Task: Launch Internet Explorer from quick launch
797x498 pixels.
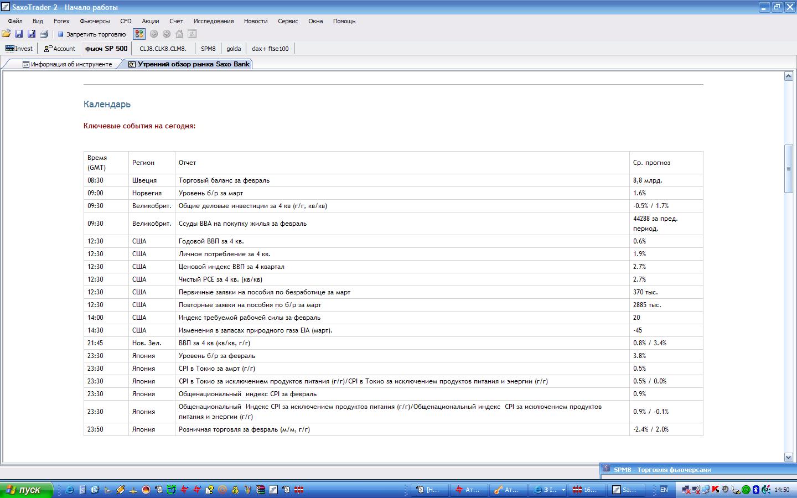Action: 69,490
